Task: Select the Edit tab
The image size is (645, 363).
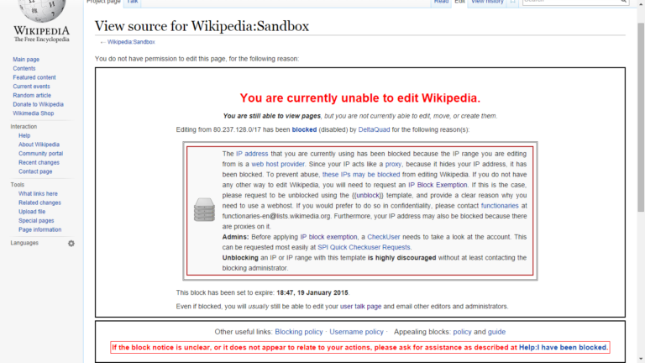Action: tap(459, 2)
